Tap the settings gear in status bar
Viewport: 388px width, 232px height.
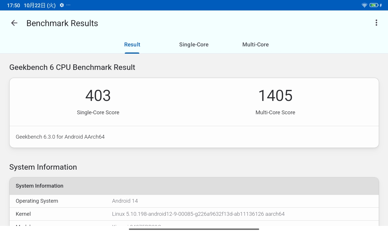(x=62, y=5)
